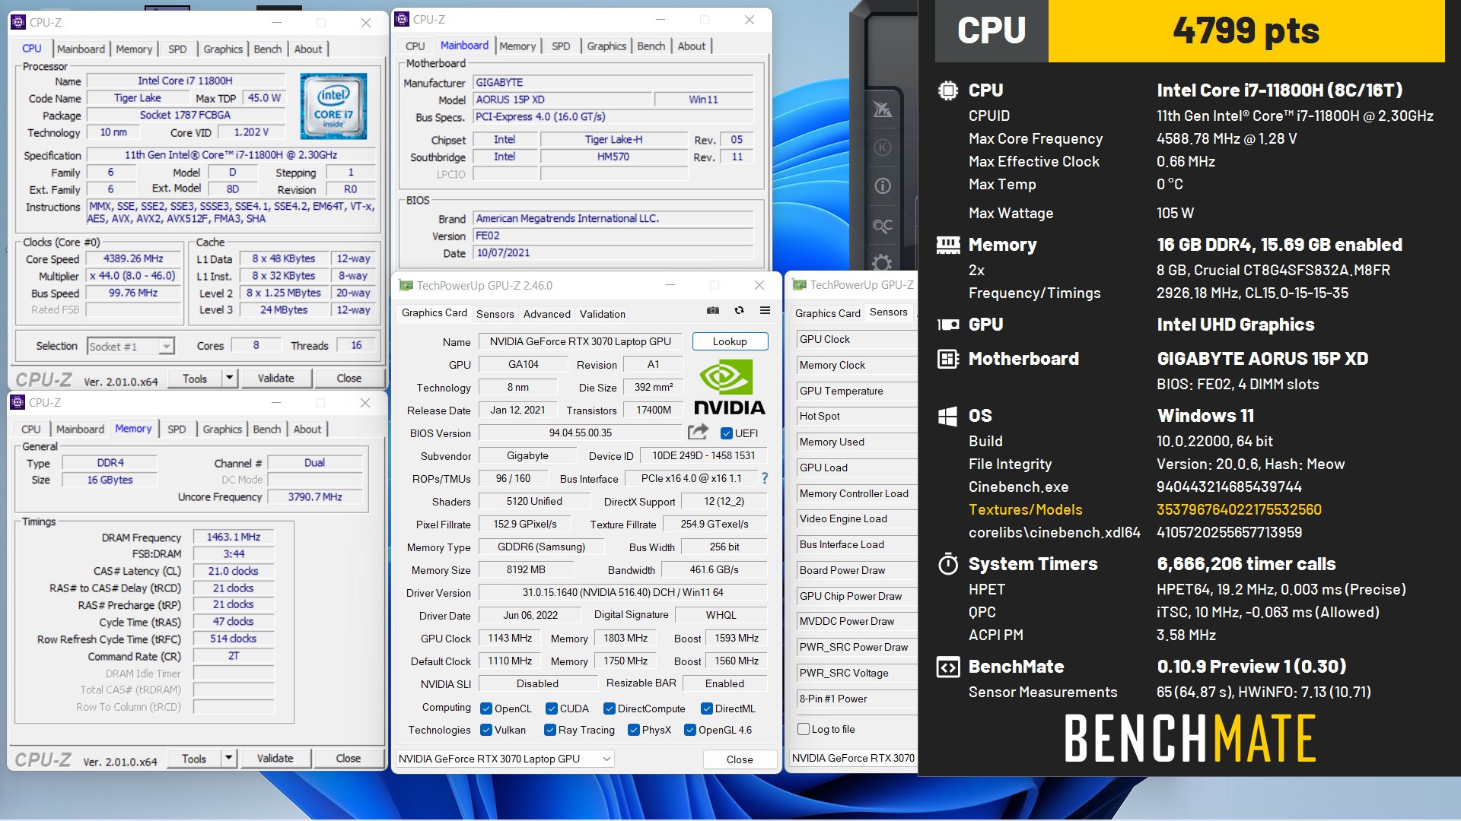The height and width of the screenshot is (821, 1461).
Task: Click BenchMate Motherboard icon
Action: coord(947,359)
